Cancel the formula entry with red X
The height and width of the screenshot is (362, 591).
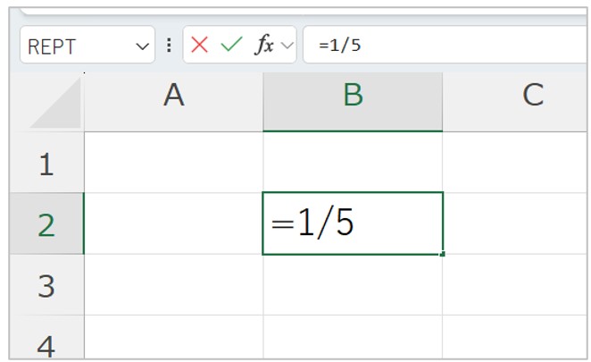click(x=199, y=46)
